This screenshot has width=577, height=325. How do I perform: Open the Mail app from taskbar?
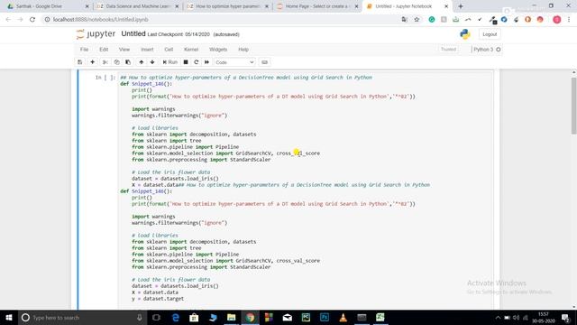pos(287,317)
